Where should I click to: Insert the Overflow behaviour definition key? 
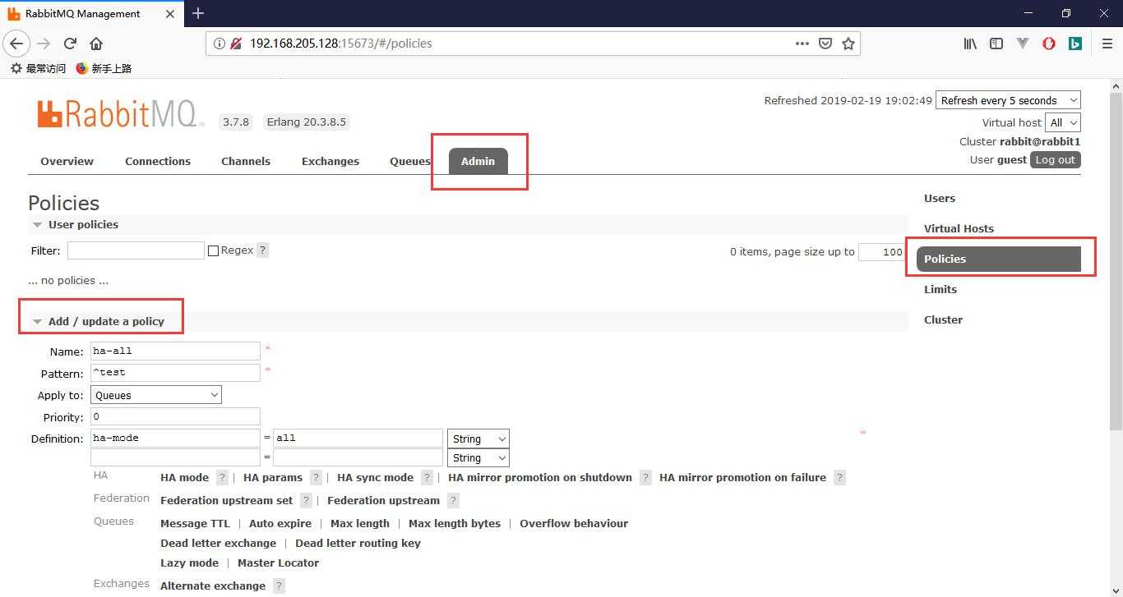(x=574, y=523)
